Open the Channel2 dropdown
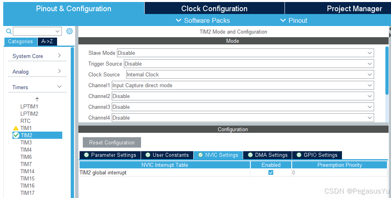 [x=243, y=96]
